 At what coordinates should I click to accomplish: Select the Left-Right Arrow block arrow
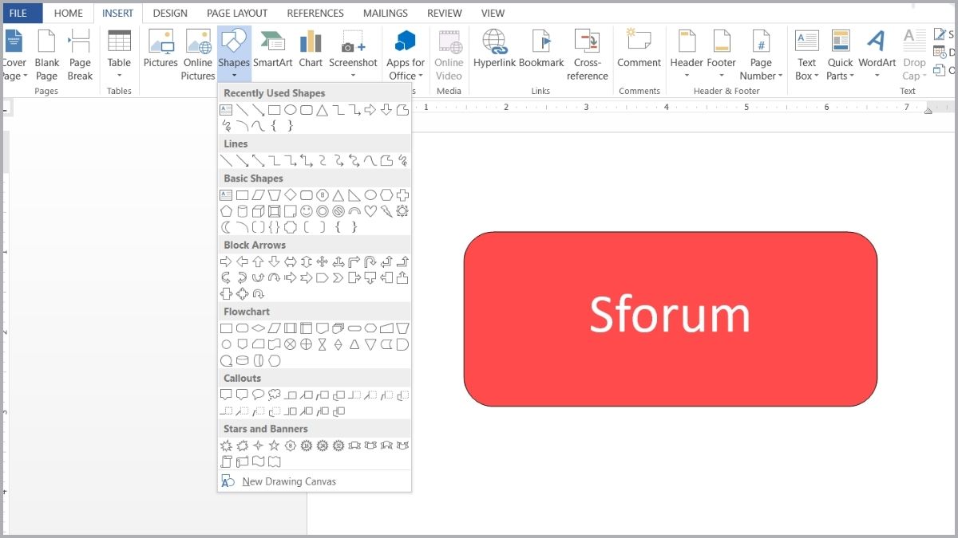point(291,261)
